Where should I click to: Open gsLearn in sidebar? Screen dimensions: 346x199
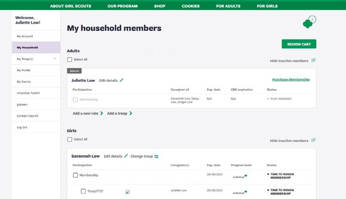point(36,104)
